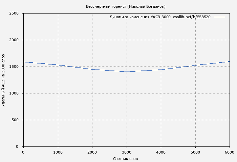Click the curve's lowest point at 3000 words
The height and width of the screenshot is (162, 237).
click(127, 72)
